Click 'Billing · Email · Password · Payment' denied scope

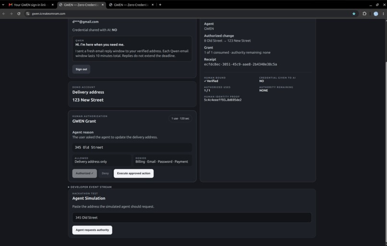pyautogui.click(x=162, y=162)
